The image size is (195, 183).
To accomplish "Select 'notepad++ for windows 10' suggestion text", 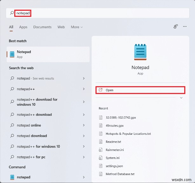I will 38,147.
